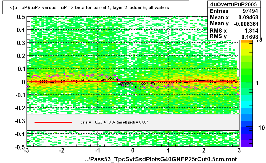
Task: Select the histogram name duOvertuPuP2005
Action: coord(233,4)
